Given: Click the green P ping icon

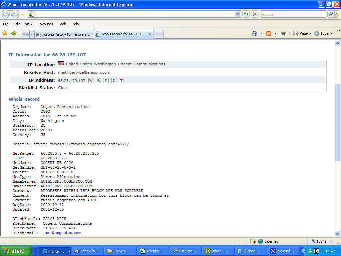Looking at the screenshot, I should pyautogui.click(x=106, y=81).
